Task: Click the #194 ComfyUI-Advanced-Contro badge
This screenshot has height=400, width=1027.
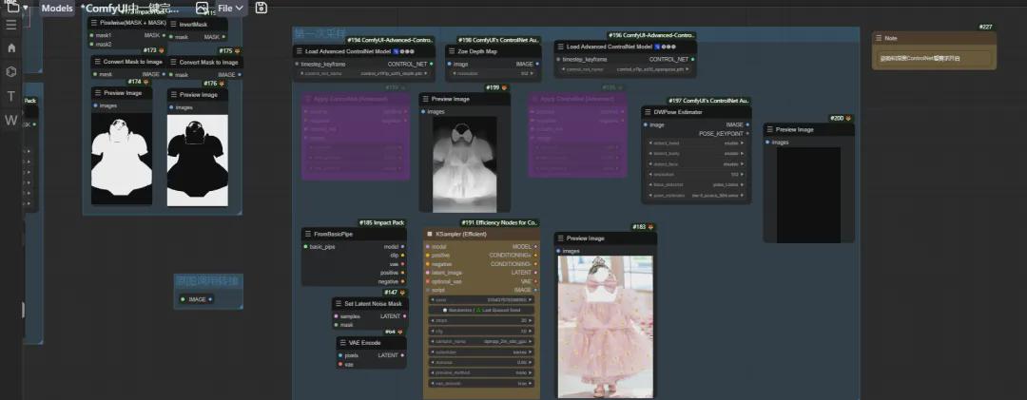Action: pyautogui.click(x=391, y=40)
